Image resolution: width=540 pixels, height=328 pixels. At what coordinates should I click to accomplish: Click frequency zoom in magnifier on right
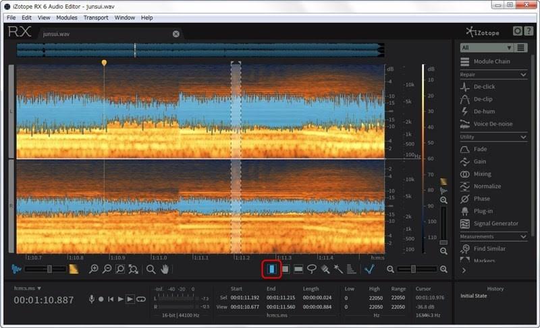443,200
